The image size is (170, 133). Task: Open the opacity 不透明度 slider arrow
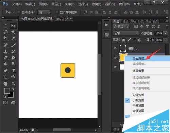pos(166,33)
